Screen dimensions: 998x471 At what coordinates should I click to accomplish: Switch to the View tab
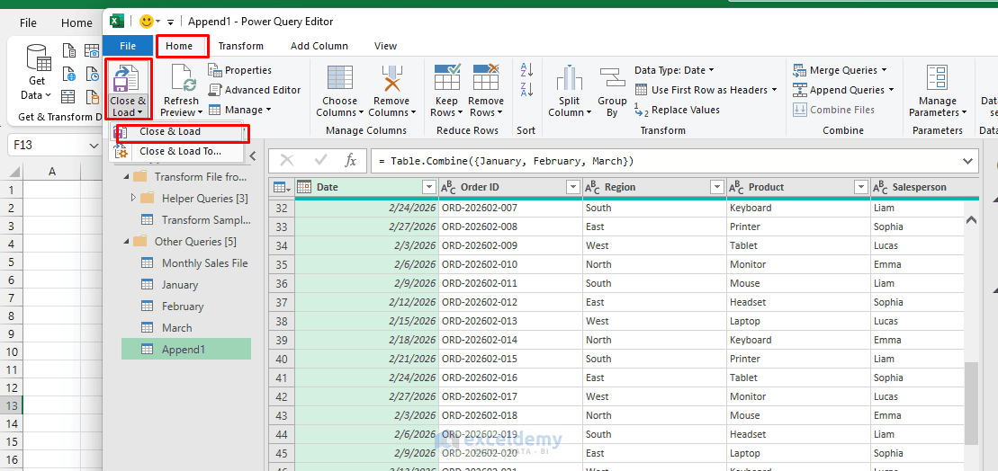(x=386, y=46)
